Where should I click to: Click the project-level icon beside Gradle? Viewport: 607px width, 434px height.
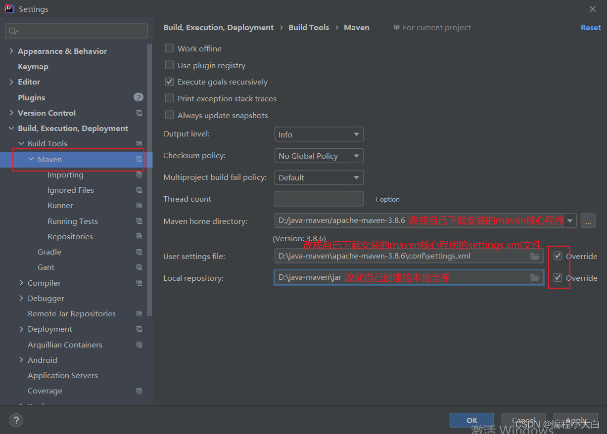[x=139, y=252]
